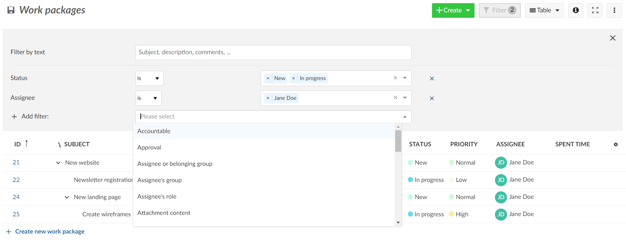The image size is (626, 245).
Task: Activate the fullscreen zen mode icon
Action: pos(595,10)
